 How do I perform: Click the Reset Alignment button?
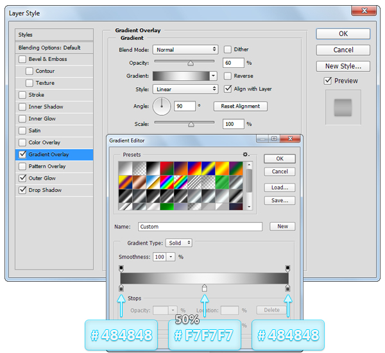click(x=241, y=106)
